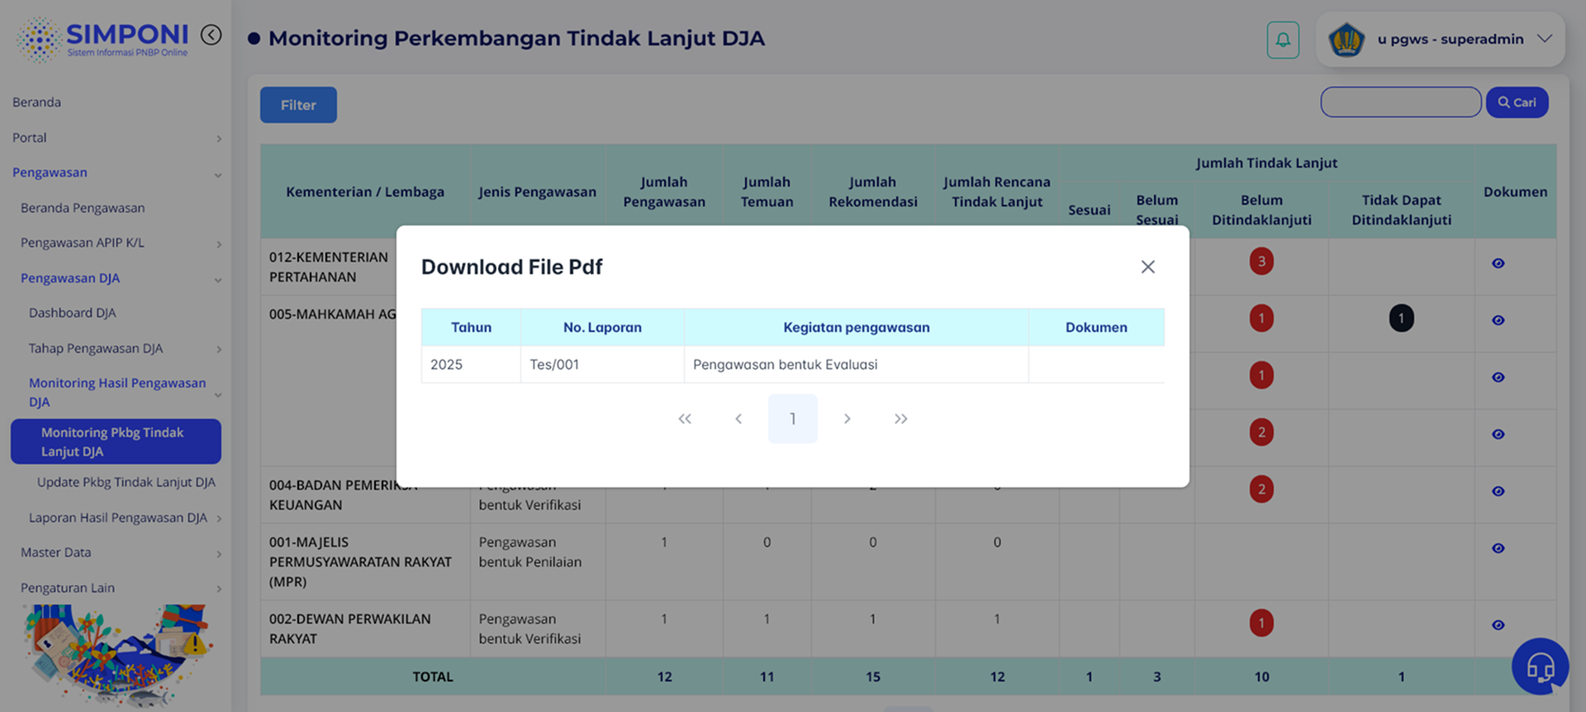The image size is (1586, 712).
Task: Open user account dropdown chevron
Action: point(1544,39)
